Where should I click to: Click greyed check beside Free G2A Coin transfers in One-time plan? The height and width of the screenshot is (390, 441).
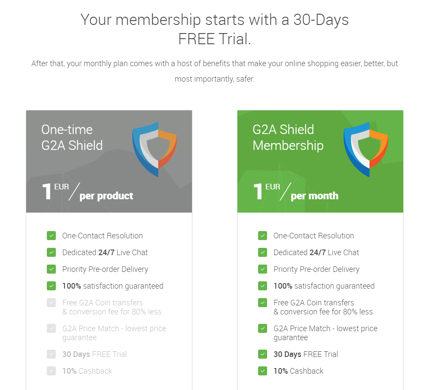click(x=51, y=303)
